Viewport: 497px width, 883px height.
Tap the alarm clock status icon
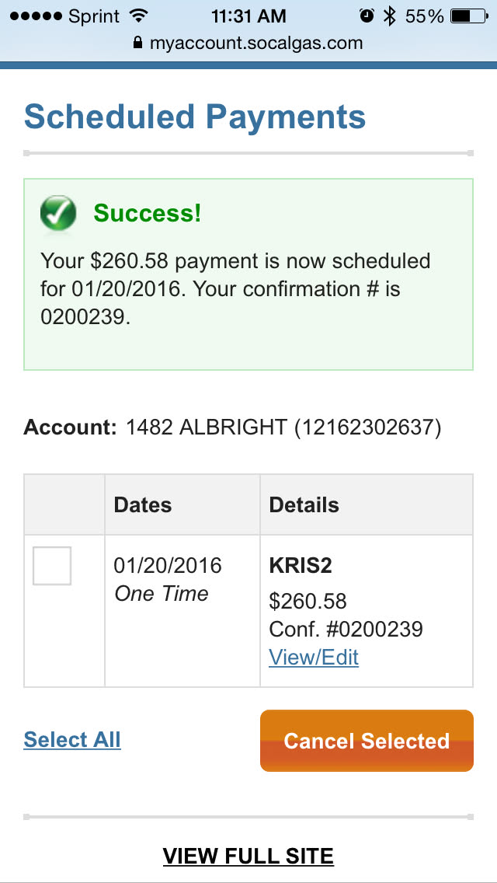coord(367,16)
